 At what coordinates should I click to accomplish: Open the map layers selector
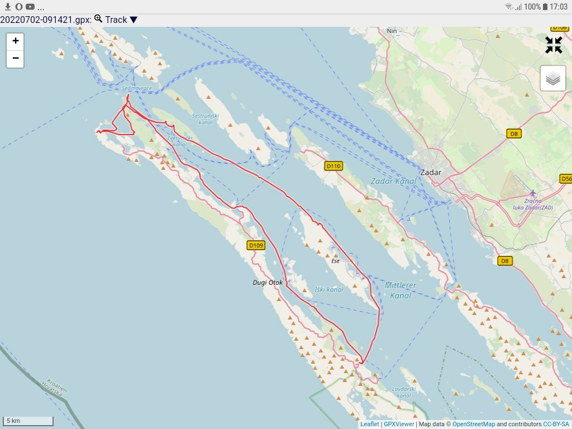[x=552, y=78]
